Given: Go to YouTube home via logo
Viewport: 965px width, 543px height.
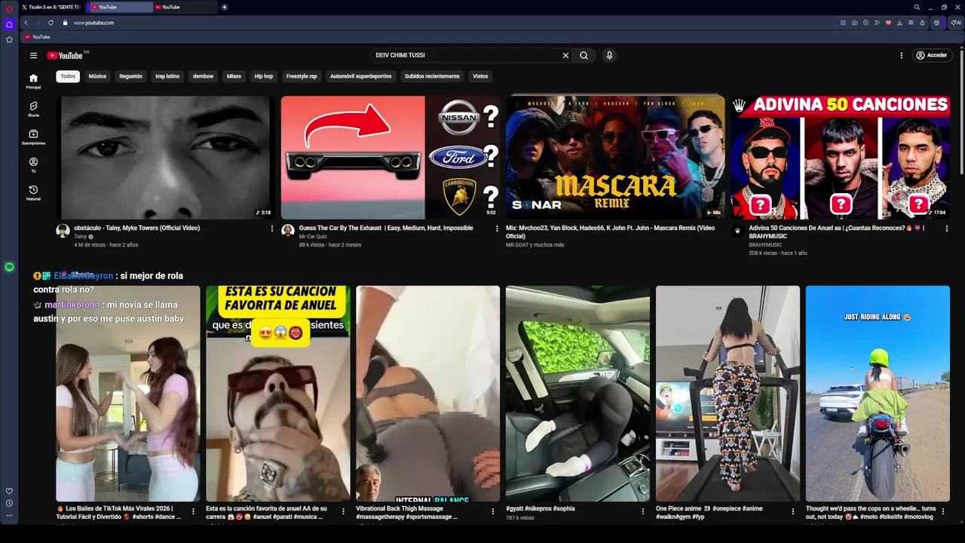Looking at the screenshot, I should point(65,55).
